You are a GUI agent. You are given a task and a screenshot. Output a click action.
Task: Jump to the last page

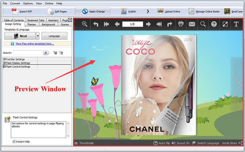pos(159,24)
